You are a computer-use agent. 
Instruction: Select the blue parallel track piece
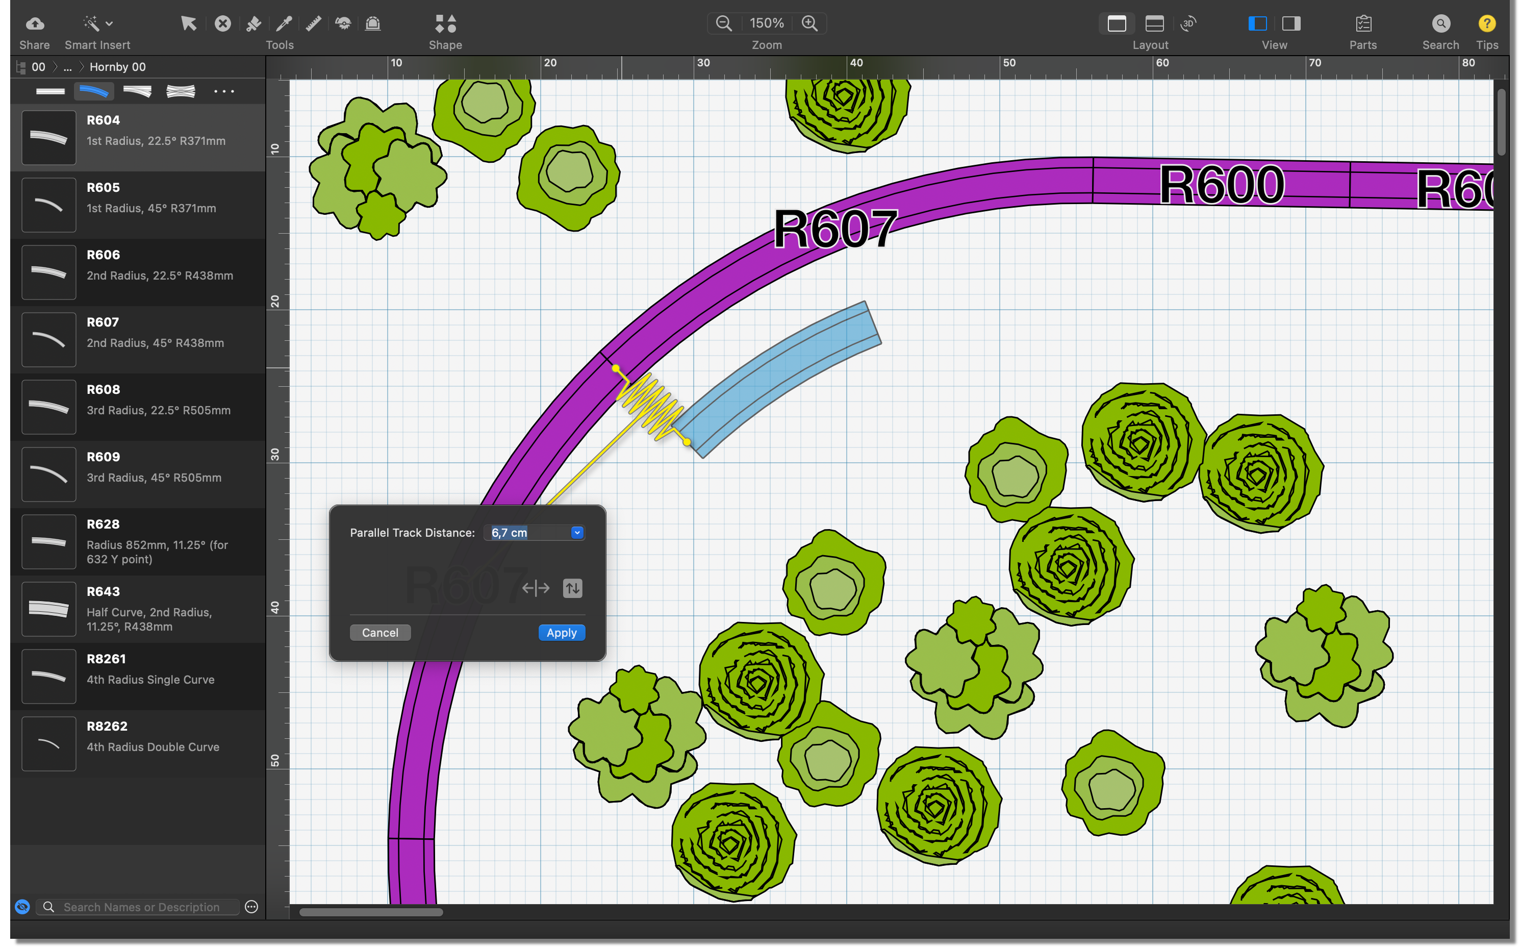[778, 378]
